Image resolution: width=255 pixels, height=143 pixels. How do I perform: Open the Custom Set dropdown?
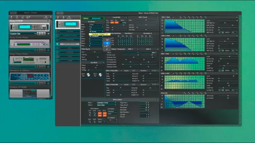[23, 34]
